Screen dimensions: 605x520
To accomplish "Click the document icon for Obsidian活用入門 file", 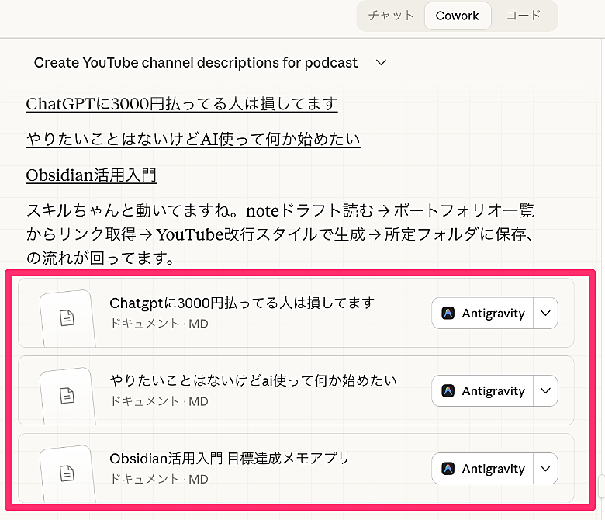I will [x=67, y=473].
